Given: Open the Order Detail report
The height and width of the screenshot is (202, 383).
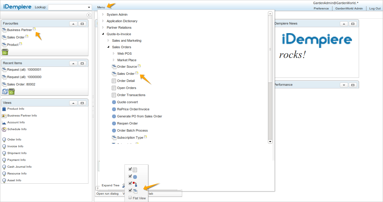Looking at the screenshot, I should click(126, 81).
